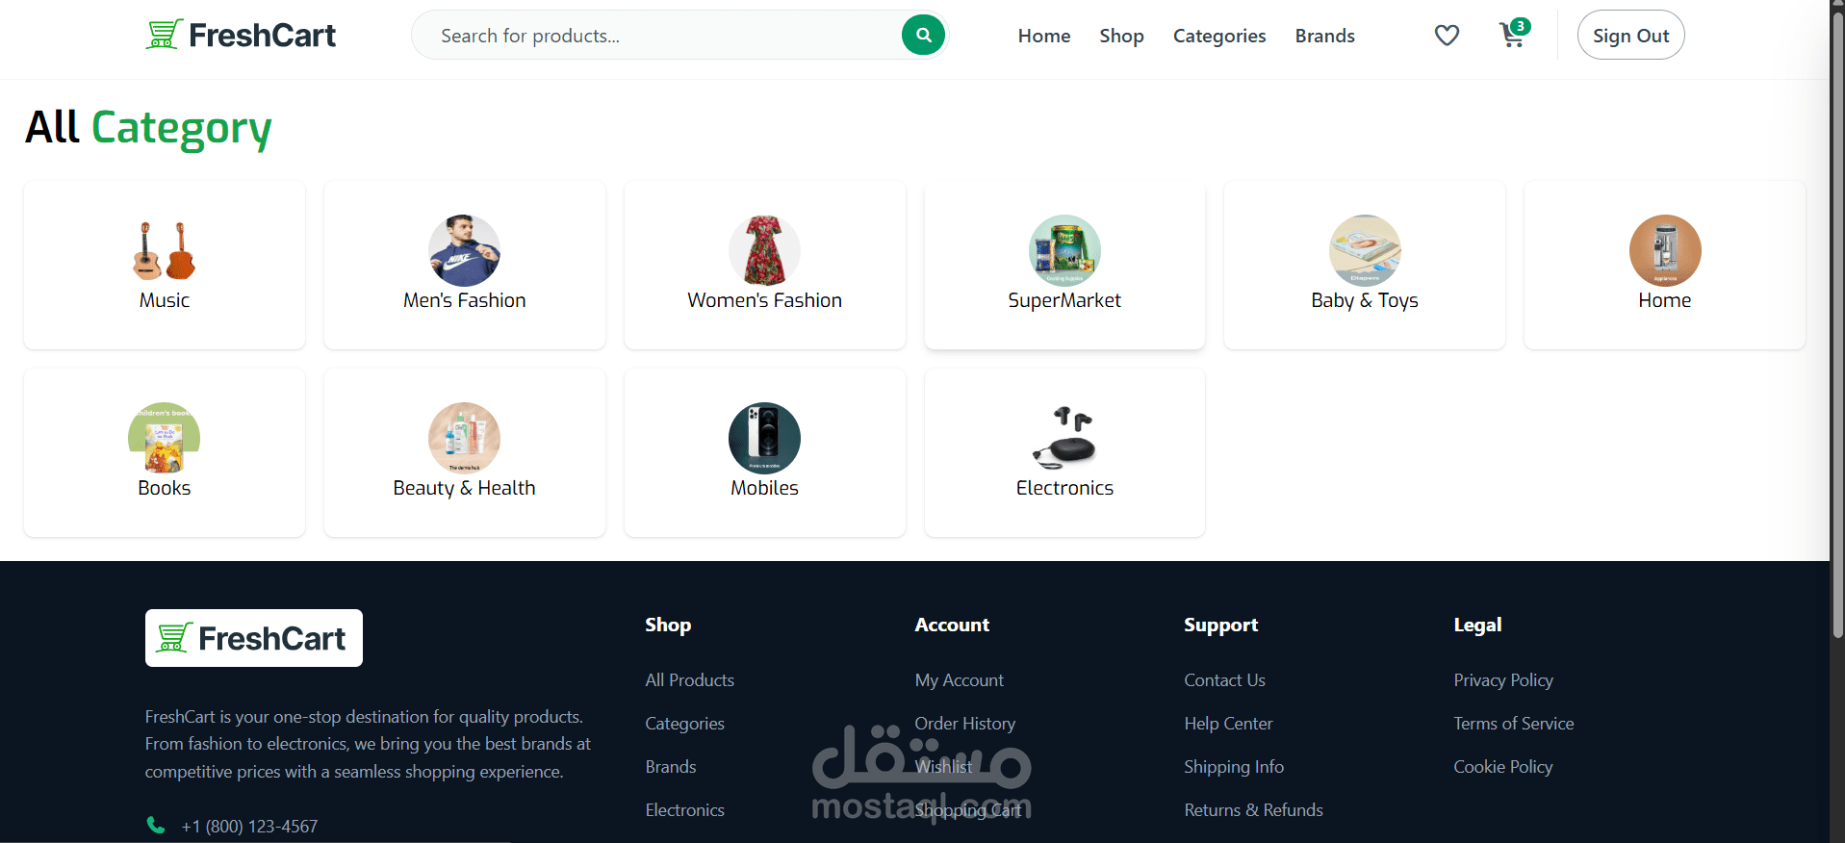Image resolution: width=1845 pixels, height=843 pixels.
Task: Open Terms of Service footer link
Action: click(x=1515, y=724)
